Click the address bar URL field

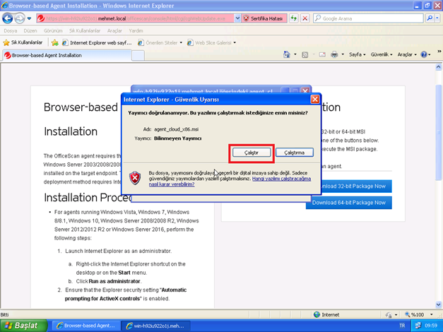[138, 18]
